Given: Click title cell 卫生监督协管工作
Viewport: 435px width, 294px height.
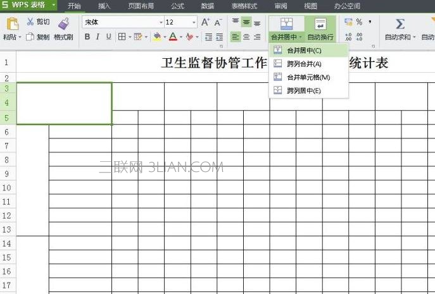Looking at the screenshot, I should click(214, 63).
